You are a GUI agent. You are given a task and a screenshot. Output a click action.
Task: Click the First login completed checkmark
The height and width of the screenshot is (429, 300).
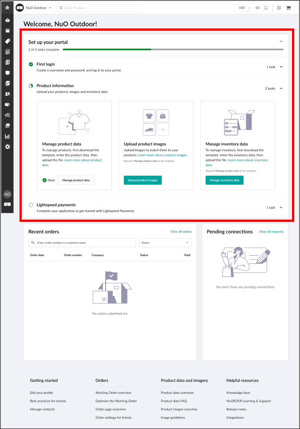tap(31, 64)
